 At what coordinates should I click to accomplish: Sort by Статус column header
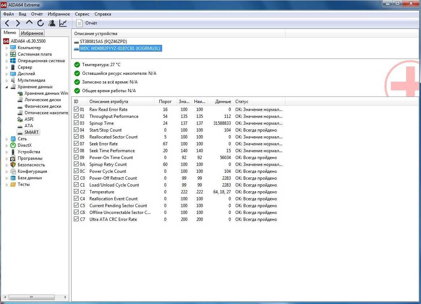[x=259, y=102]
